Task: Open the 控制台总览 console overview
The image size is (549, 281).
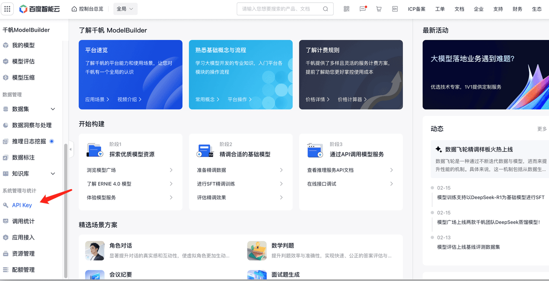Action: tap(87, 9)
